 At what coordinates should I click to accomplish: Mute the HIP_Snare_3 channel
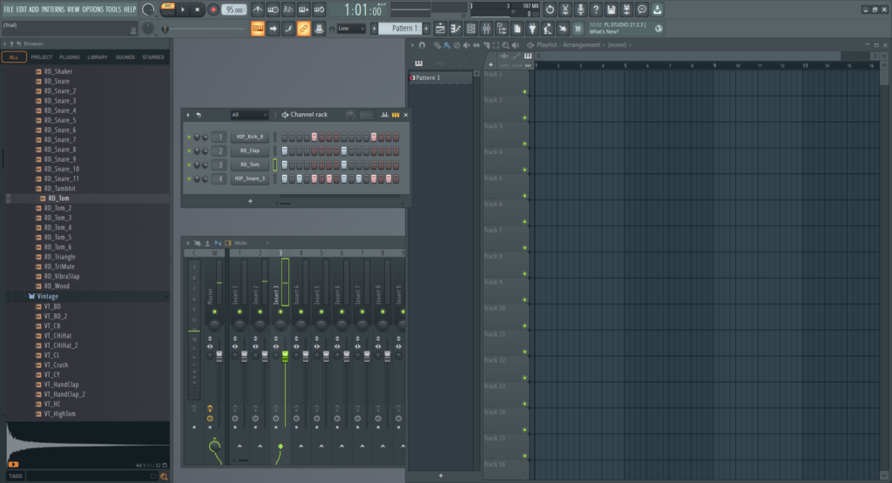(189, 179)
